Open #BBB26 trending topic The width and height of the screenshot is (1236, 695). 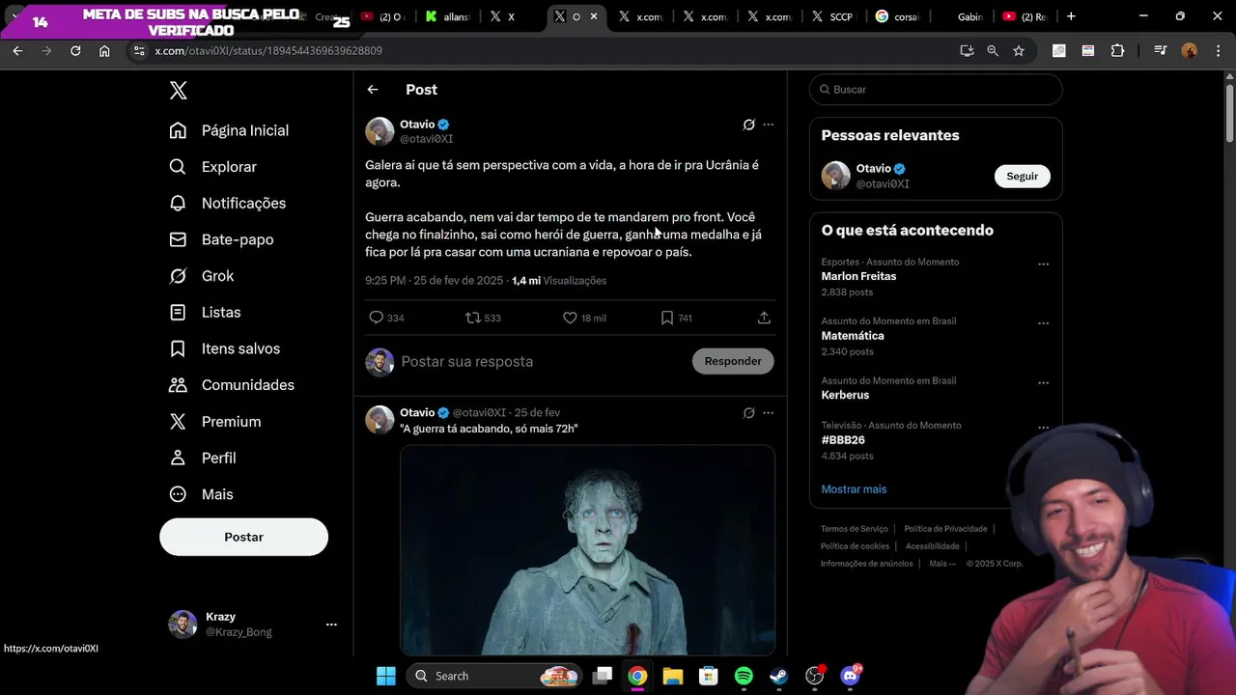(x=843, y=440)
